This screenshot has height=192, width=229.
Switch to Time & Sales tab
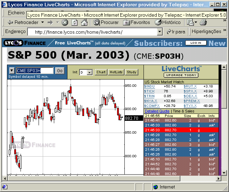183,111
